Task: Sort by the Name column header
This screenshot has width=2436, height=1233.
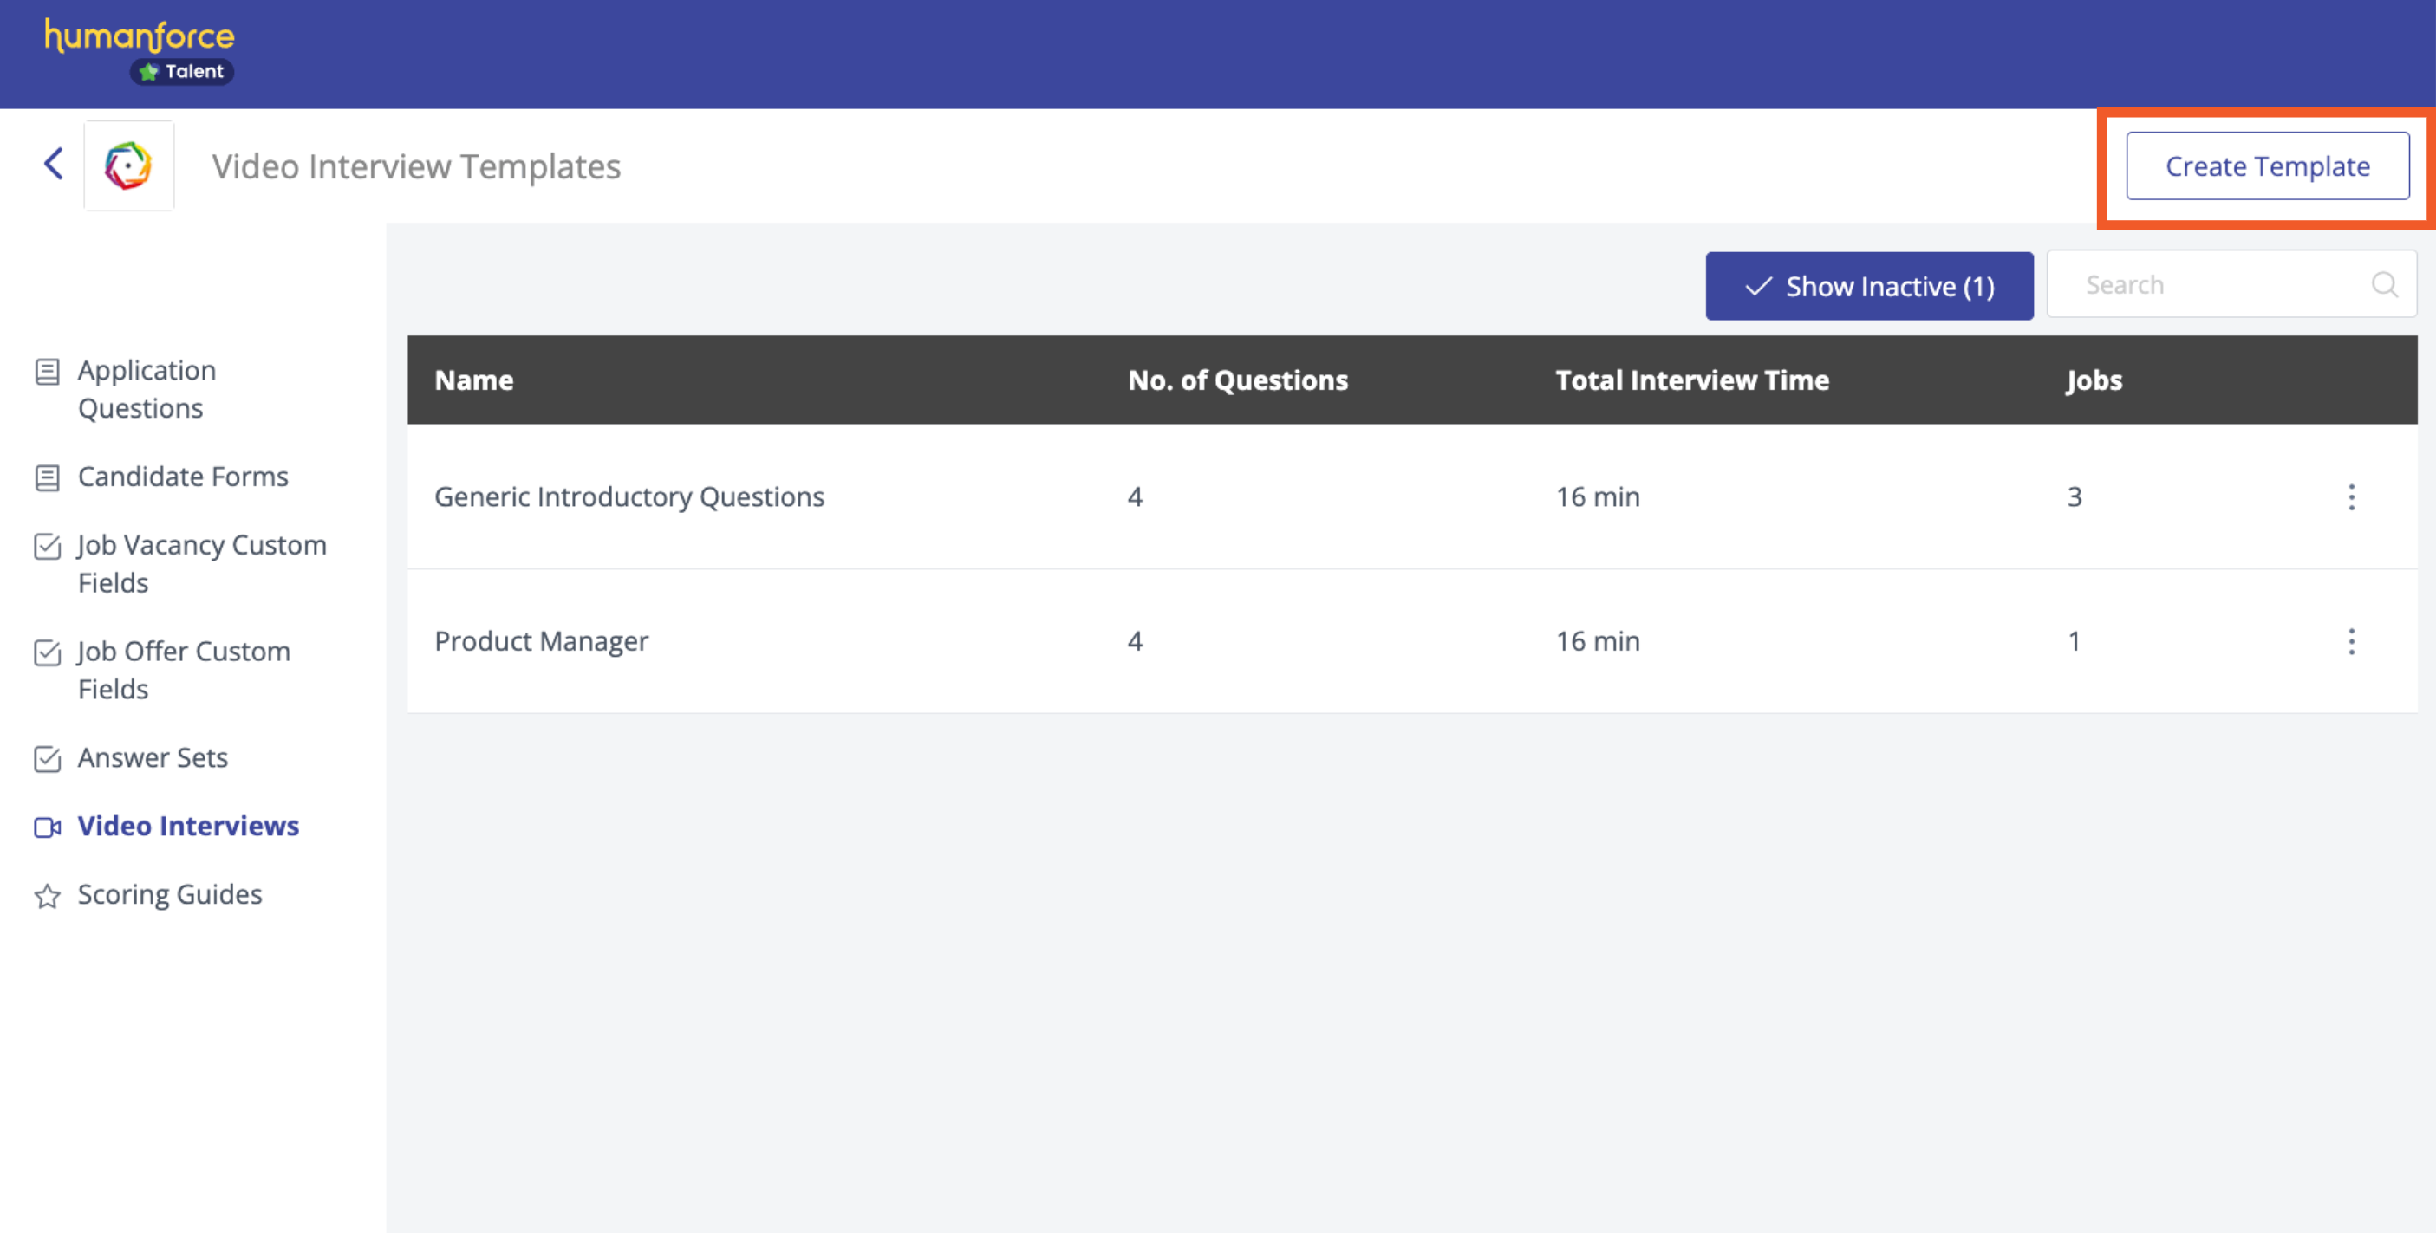Action: 474,380
